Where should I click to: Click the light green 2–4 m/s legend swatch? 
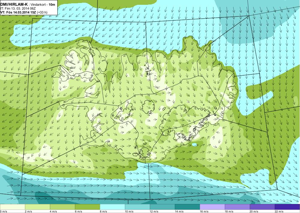37,207
